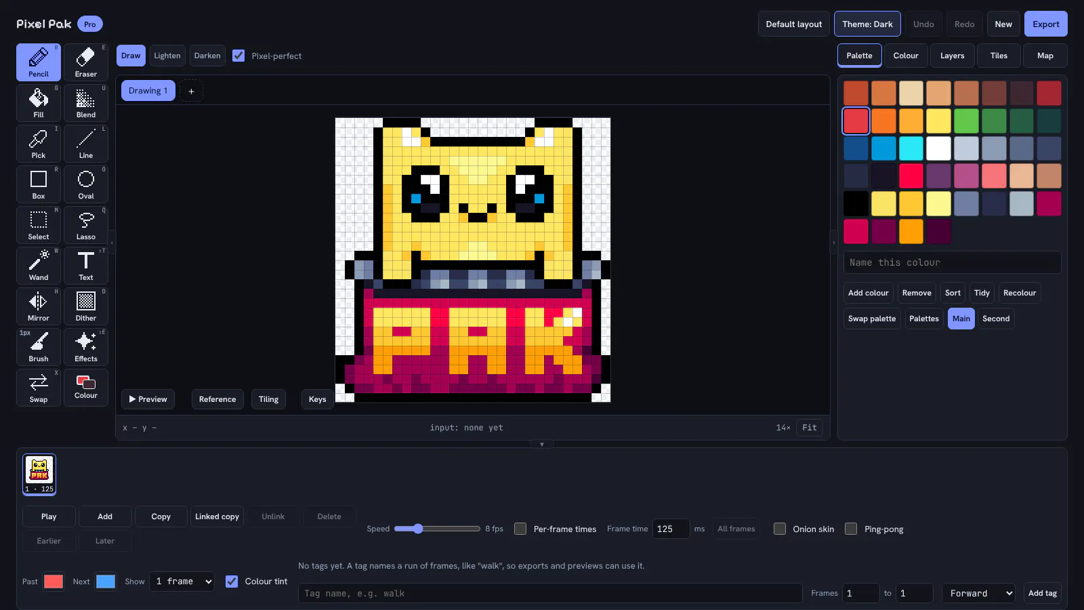Pick the eyedropper Pick tool
Image resolution: width=1084 pixels, height=610 pixels.
(x=39, y=144)
